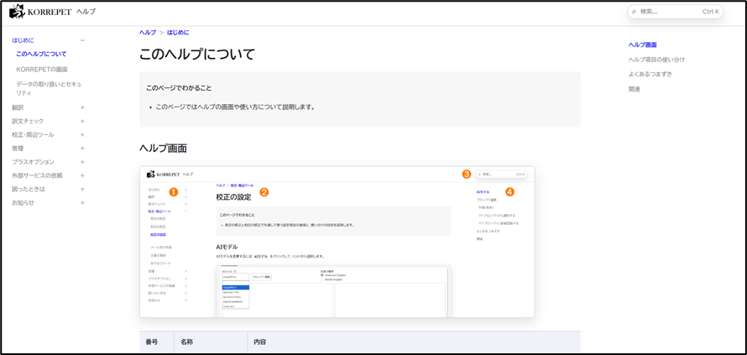The height and width of the screenshot is (355, 747).
Task: Expand the 困ったときは section
Action: pyautogui.click(x=82, y=189)
